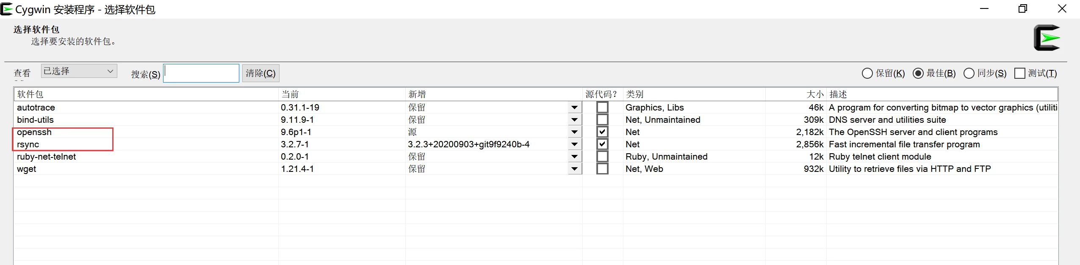Select the ruby-net-telnet package name
This screenshot has height=265, width=1080.
[x=47, y=157]
